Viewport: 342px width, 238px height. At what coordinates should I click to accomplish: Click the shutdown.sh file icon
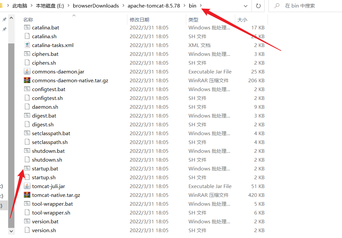point(27,160)
